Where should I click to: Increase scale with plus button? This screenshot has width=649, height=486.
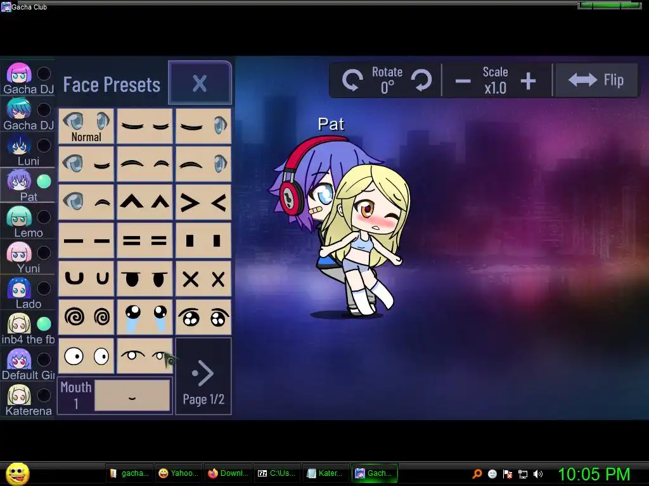pos(528,81)
